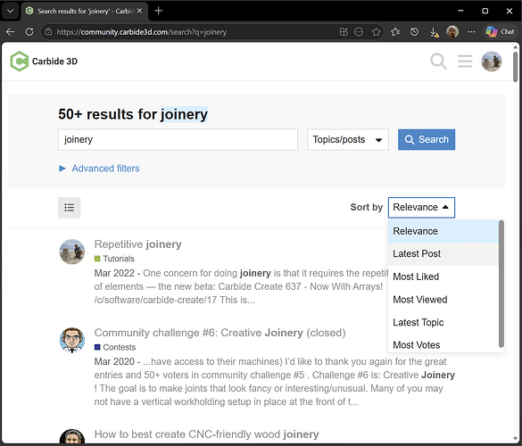Click the sort dropdown list scrollbar
Screen dimensions: 522x446
[x=501, y=284]
